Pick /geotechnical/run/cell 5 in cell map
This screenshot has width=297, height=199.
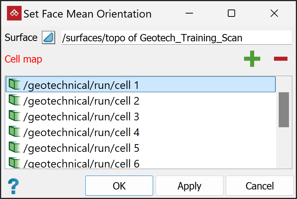(x=81, y=148)
